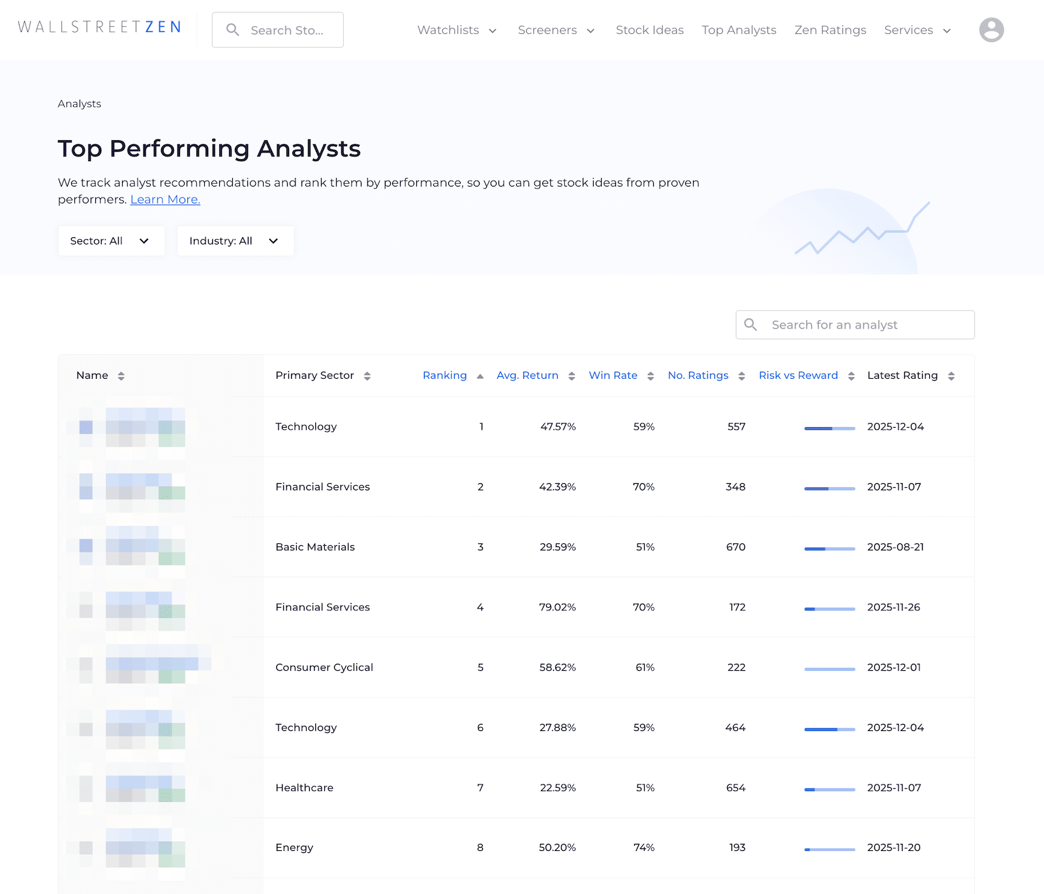Viewport: 1044px width, 894px height.
Task: Sort by Latest Rating arrows icon
Action: tap(951, 376)
